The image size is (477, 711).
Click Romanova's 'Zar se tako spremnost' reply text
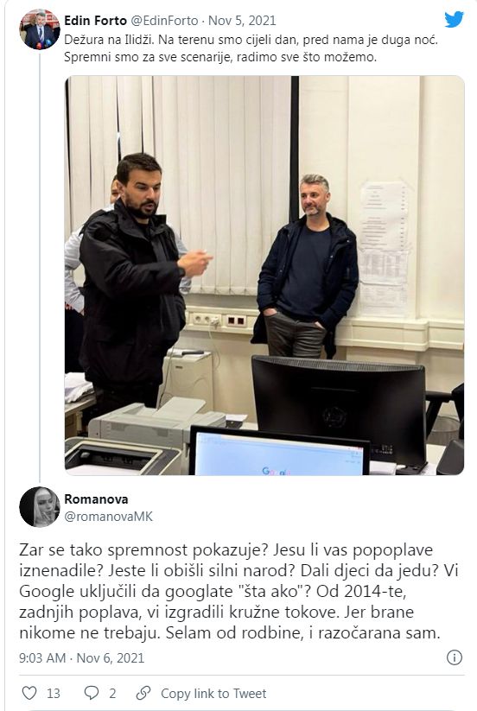click(x=232, y=591)
